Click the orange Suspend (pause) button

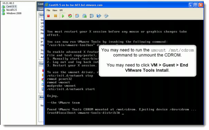click(56, 16)
